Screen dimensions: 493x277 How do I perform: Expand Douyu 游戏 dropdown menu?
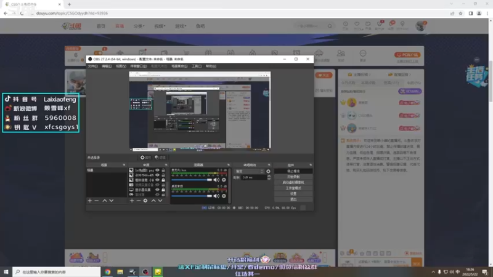coord(181,26)
